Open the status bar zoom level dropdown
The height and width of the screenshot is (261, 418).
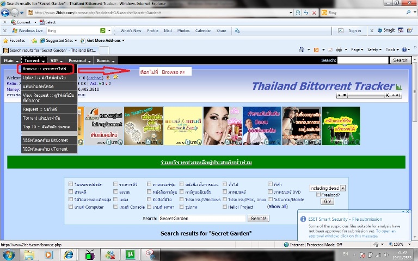coord(409,244)
